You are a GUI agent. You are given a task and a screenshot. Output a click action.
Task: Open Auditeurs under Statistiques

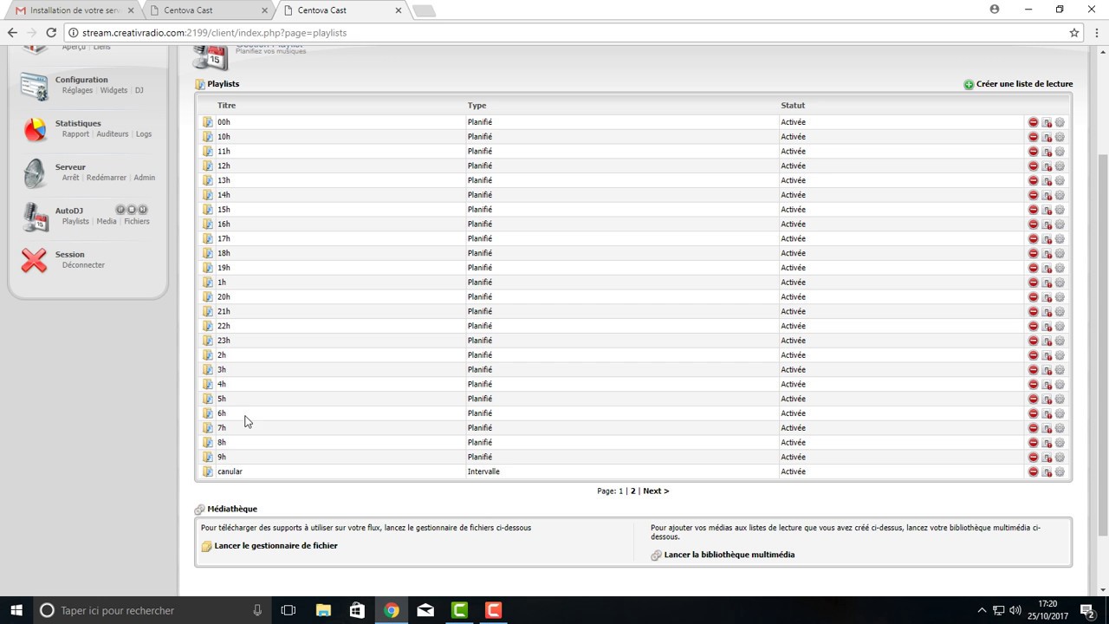coord(113,134)
